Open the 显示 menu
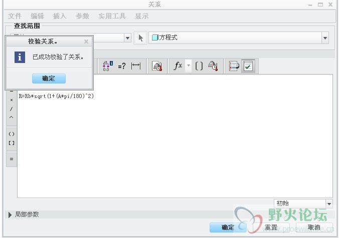Image resolution: width=339 pixels, height=238 pixels. (x=141, y=16)
